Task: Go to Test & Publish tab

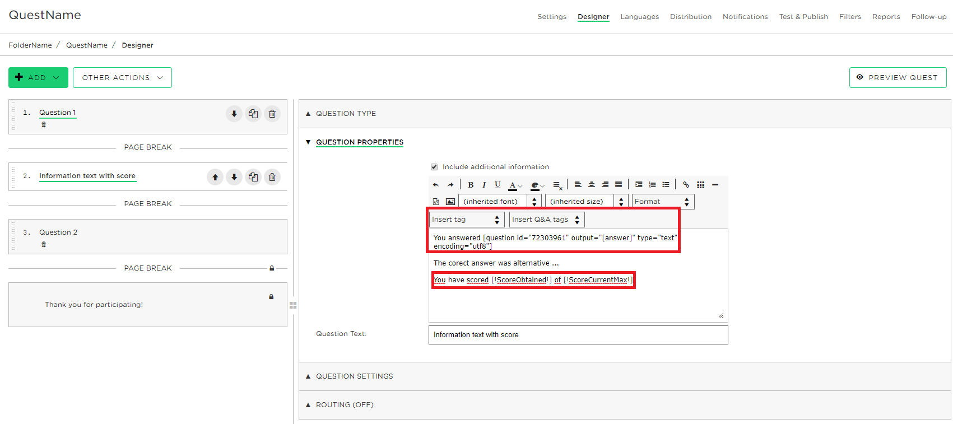Action: [x=803, y=17]
